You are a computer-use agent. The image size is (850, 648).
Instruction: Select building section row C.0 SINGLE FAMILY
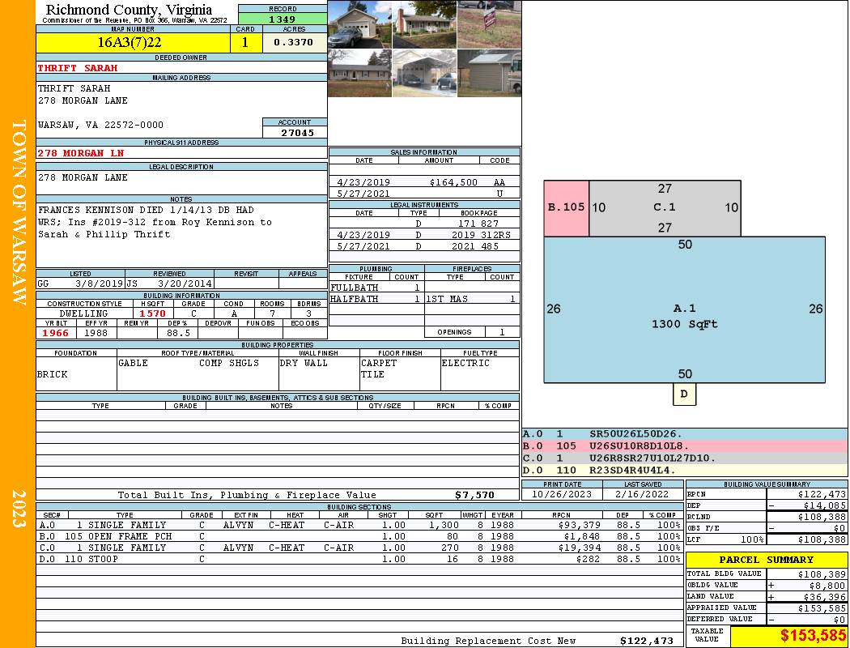click(x=359, y=548)
